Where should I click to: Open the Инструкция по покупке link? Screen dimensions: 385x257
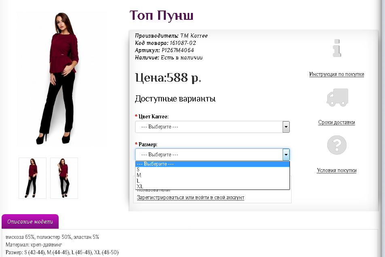[336, 74]
